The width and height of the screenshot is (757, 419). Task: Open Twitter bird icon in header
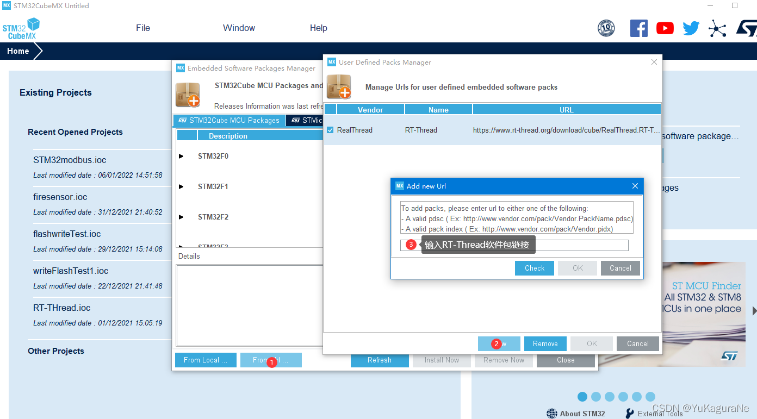pos(691,28)
